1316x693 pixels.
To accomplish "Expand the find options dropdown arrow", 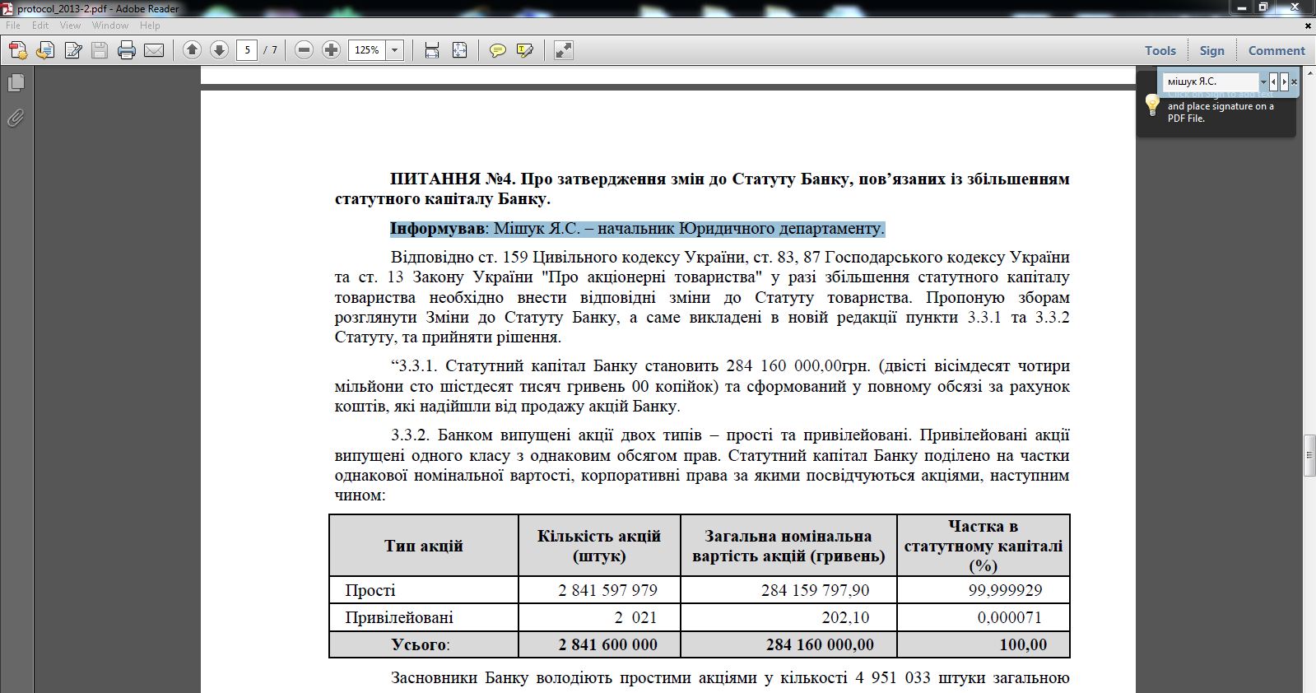I will coord(1263,81).
